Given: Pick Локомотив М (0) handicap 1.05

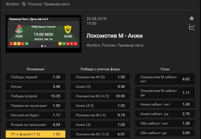Looking at the screenshot, I should tap(100, 77).
